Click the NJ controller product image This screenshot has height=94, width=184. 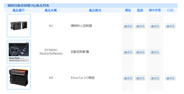click(x=19, y=26)
